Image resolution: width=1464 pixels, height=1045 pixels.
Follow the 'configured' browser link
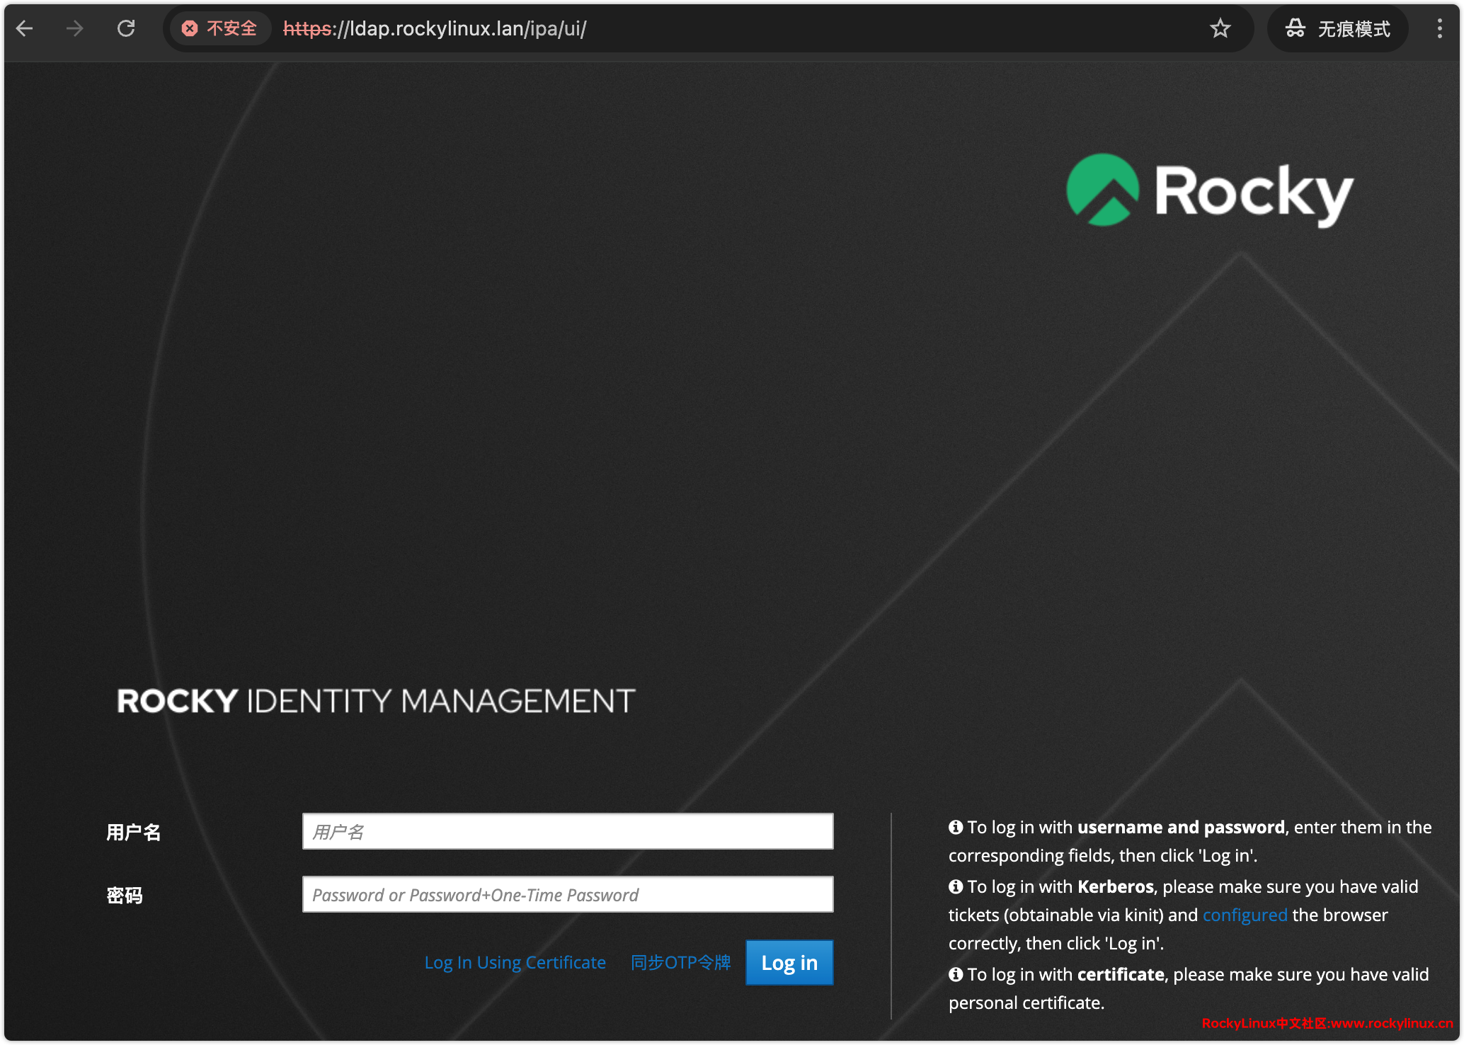pos(1245,915)
